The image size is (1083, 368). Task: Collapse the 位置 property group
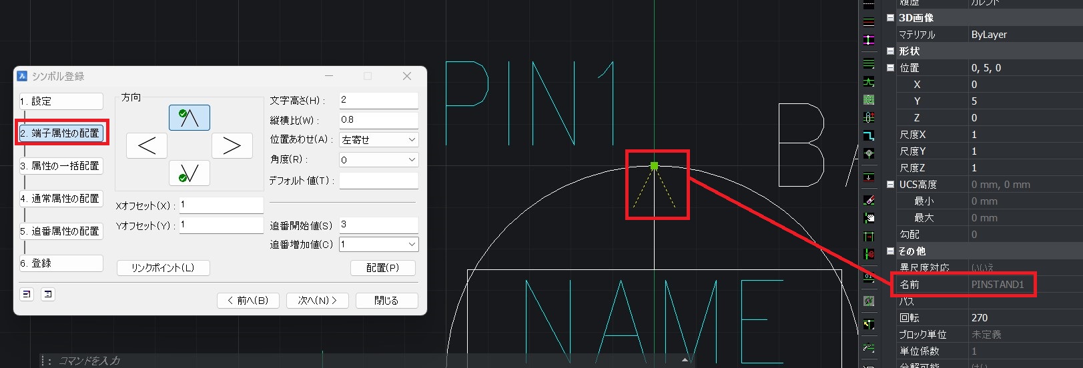click(x=890, y=68)
